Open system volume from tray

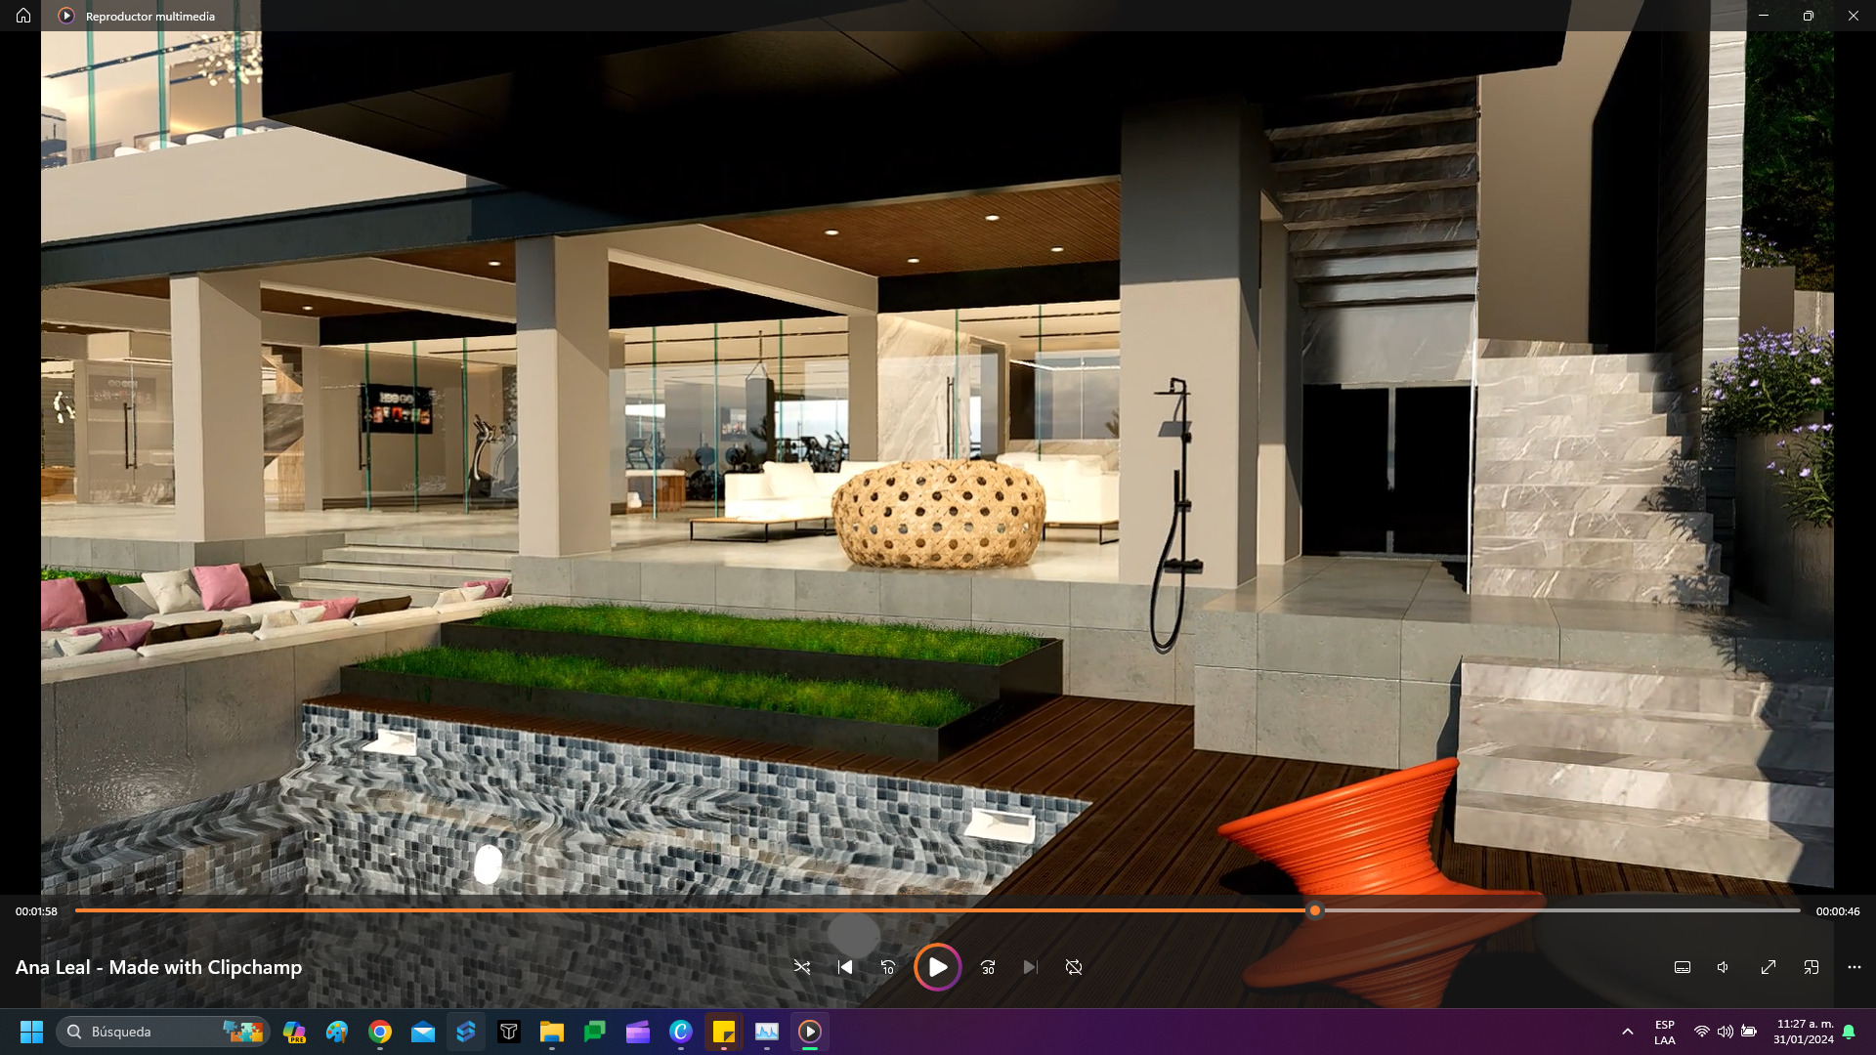[x=1726, y=1032]
